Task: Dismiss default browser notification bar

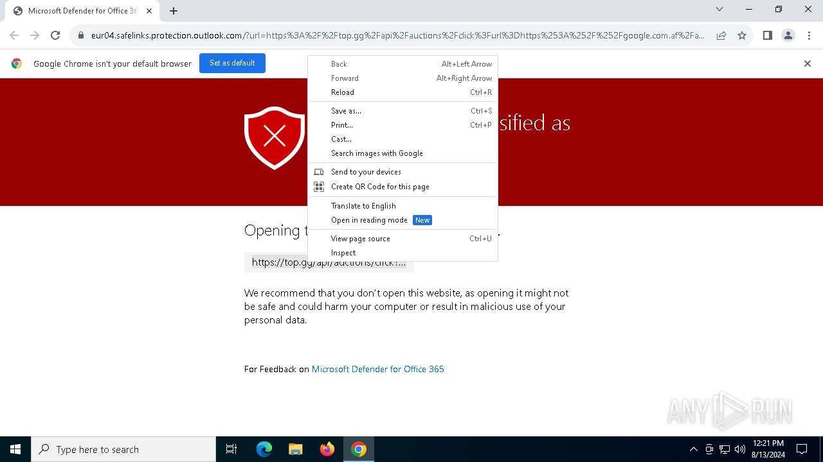Action: coord(808,64)
